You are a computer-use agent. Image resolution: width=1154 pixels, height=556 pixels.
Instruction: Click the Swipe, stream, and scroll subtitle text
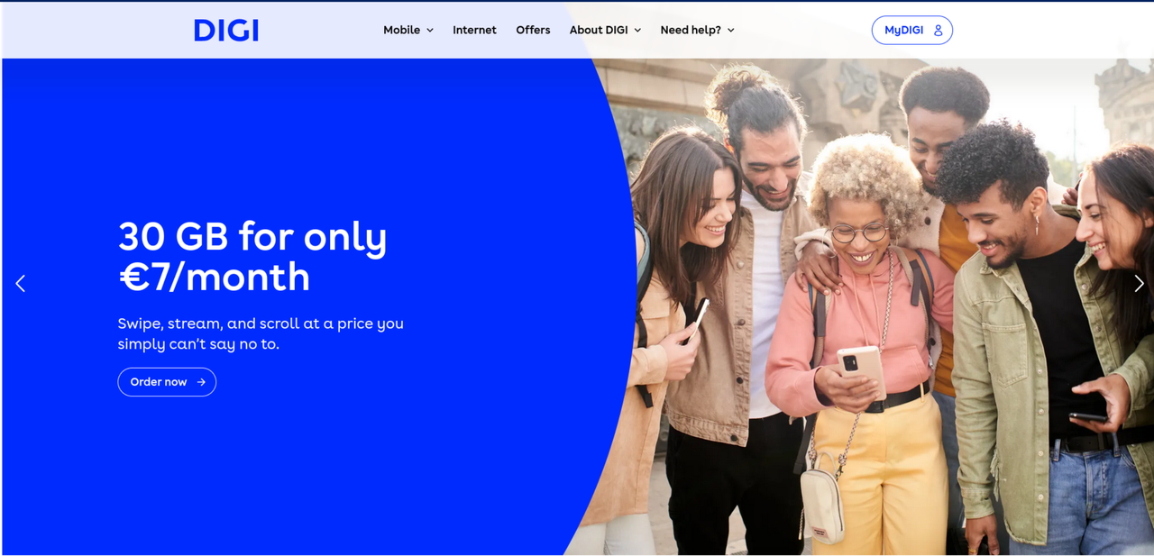pos(261,333)
